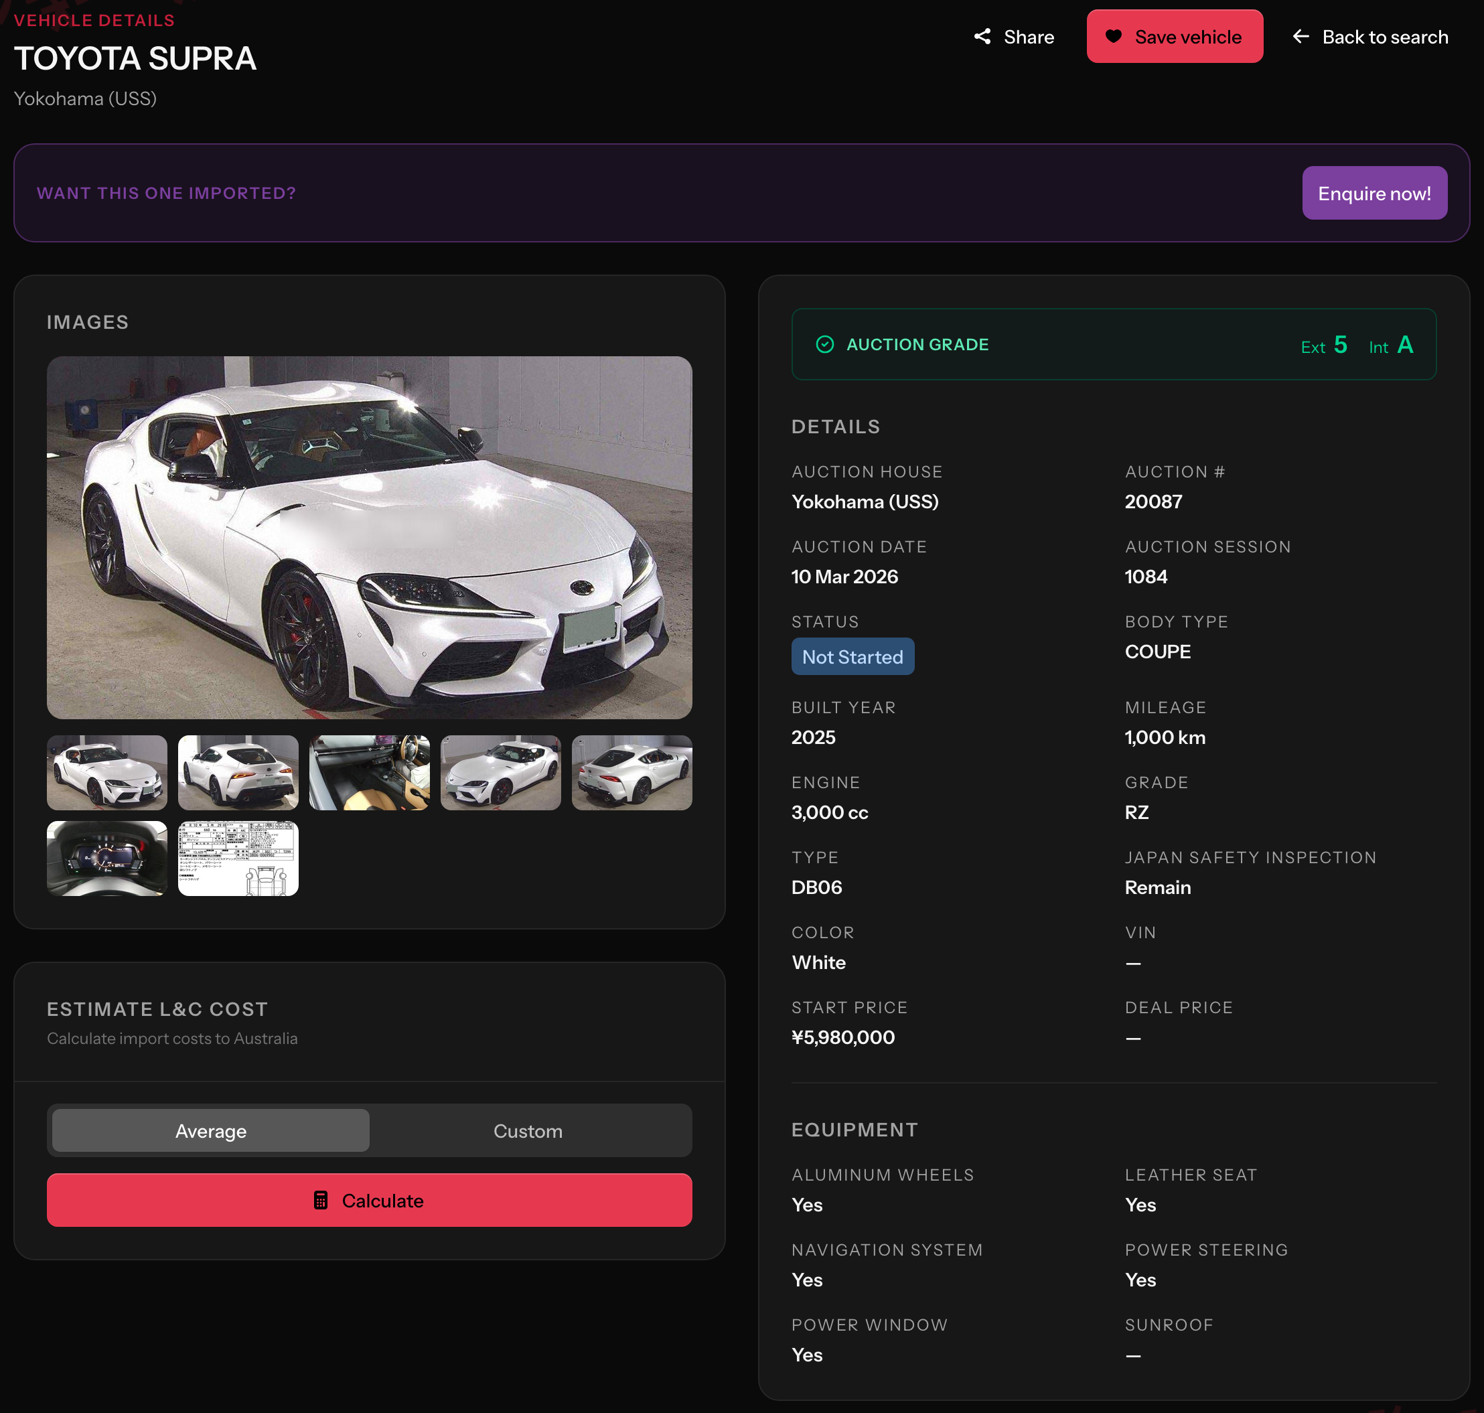Open the auction sheet thumbnail
Viewport: 1484px width, 1413px height.
[238, 858]
